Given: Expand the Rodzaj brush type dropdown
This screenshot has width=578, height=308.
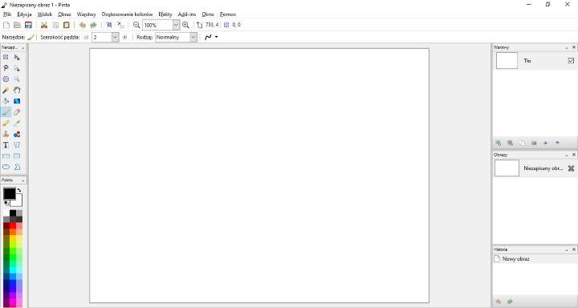Looking at the screenshot, I should click(193, 37).
